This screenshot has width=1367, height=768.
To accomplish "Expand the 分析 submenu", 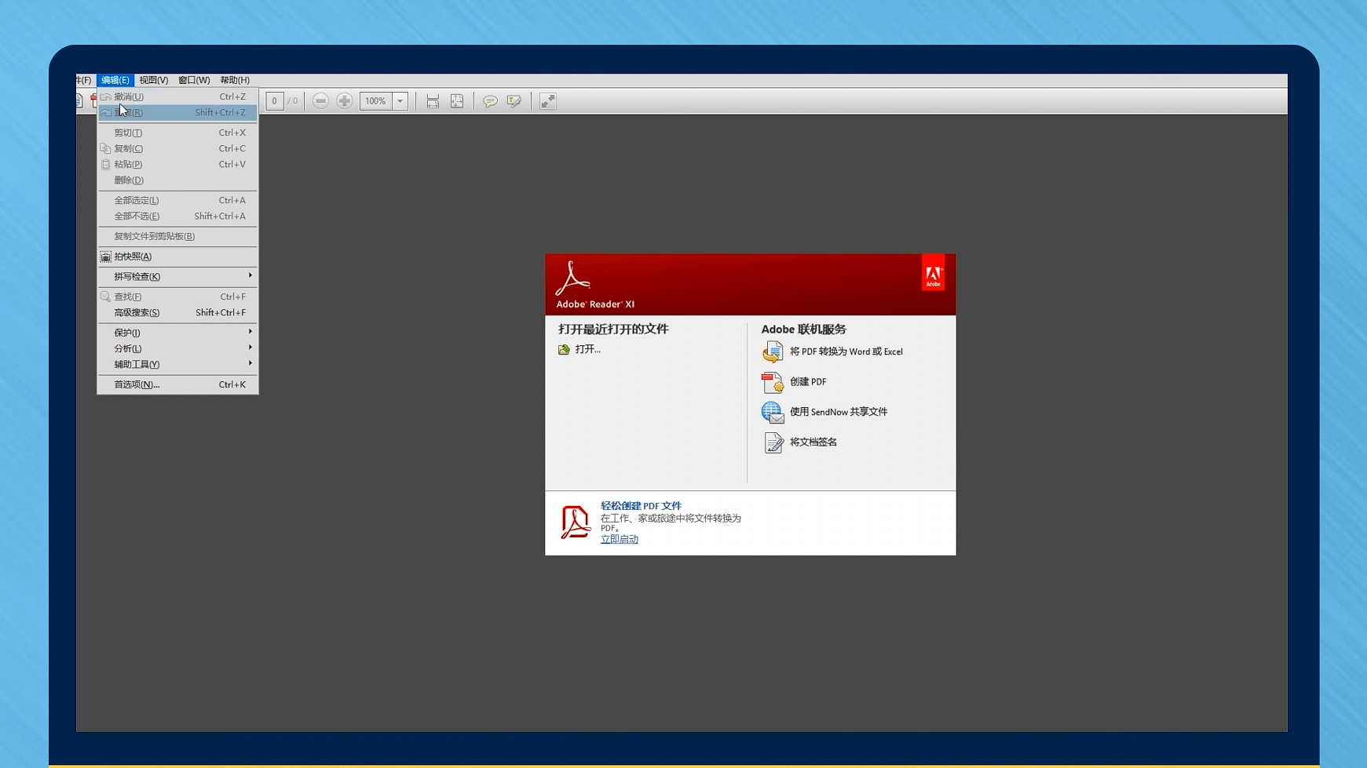I will pyautogui.click(x=177, y=348).
